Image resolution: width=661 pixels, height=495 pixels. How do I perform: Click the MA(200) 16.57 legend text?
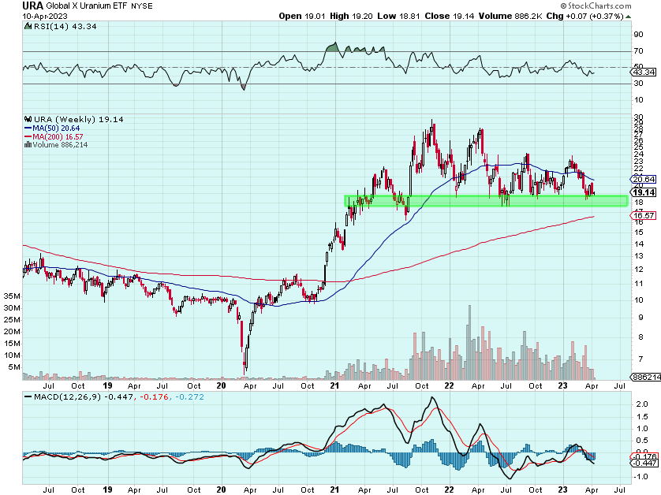point(58,136)
